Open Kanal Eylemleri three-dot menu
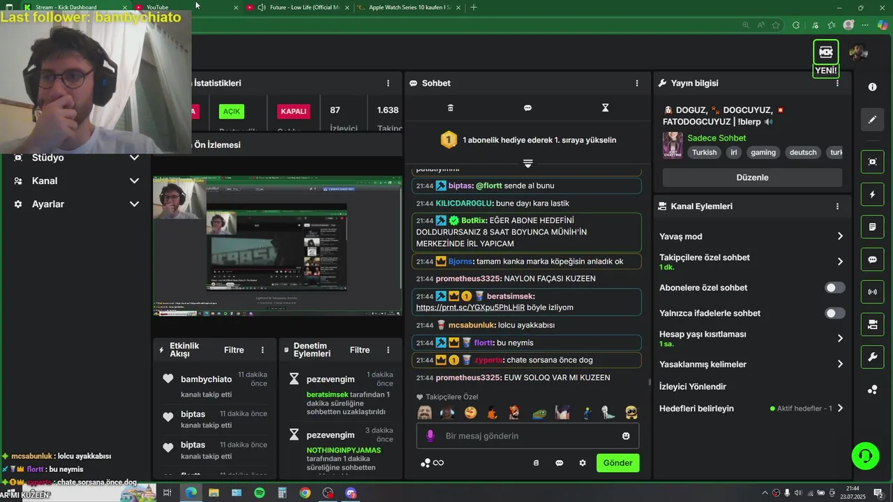The height and width of the screenshot is (502, 893). click(837, 206)
